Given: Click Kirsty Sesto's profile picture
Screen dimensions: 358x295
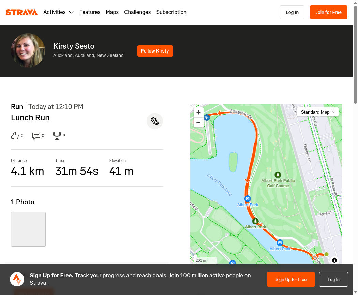Looking at the screenshot, I should tap(28, 50).
